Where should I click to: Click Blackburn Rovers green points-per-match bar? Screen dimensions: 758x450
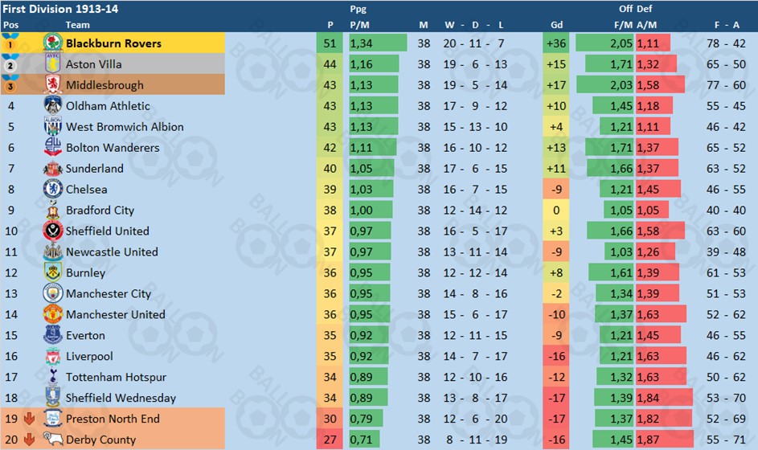tap(378, 43)
